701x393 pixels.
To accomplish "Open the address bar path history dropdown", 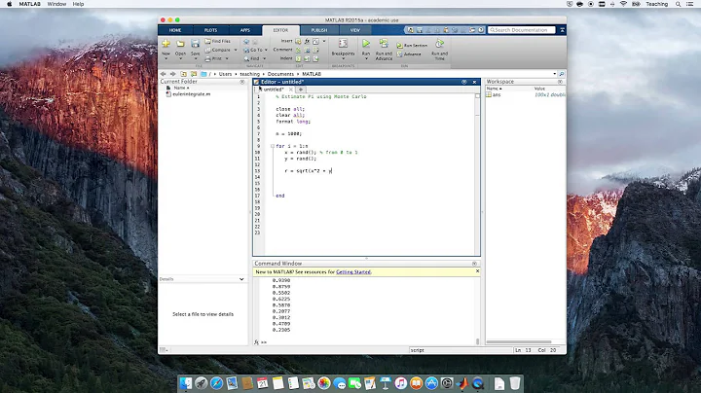I will (554, 74).
